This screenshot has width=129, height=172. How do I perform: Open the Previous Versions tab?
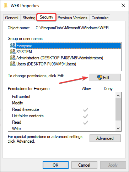pyautogui.click(x=72, y=18)
